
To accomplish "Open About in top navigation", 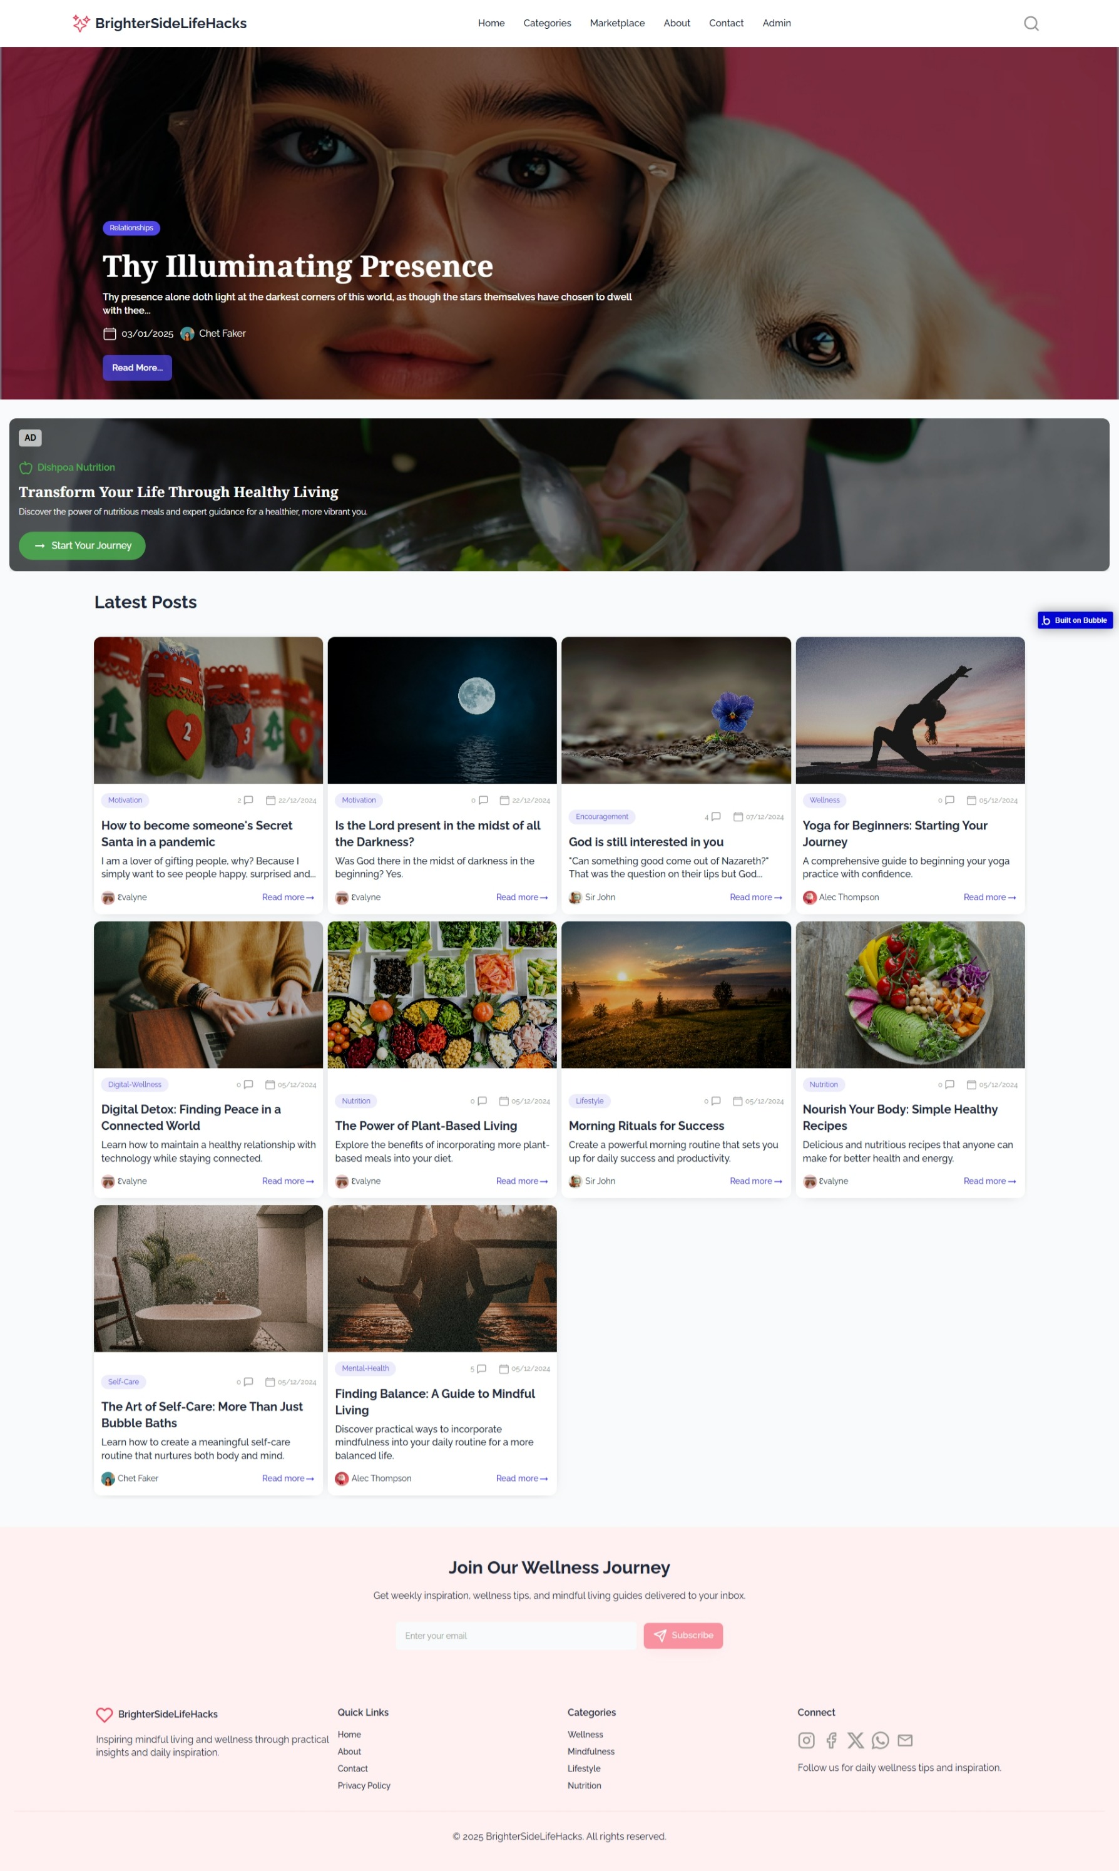I will coord(677,23).
